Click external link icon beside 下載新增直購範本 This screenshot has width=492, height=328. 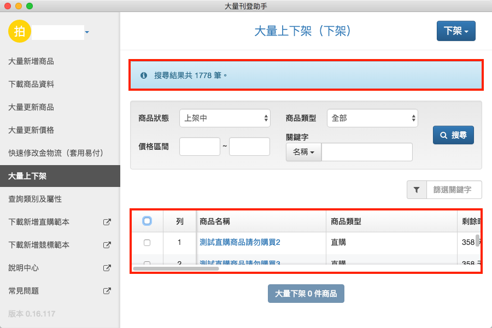click(x=107, y=222)
